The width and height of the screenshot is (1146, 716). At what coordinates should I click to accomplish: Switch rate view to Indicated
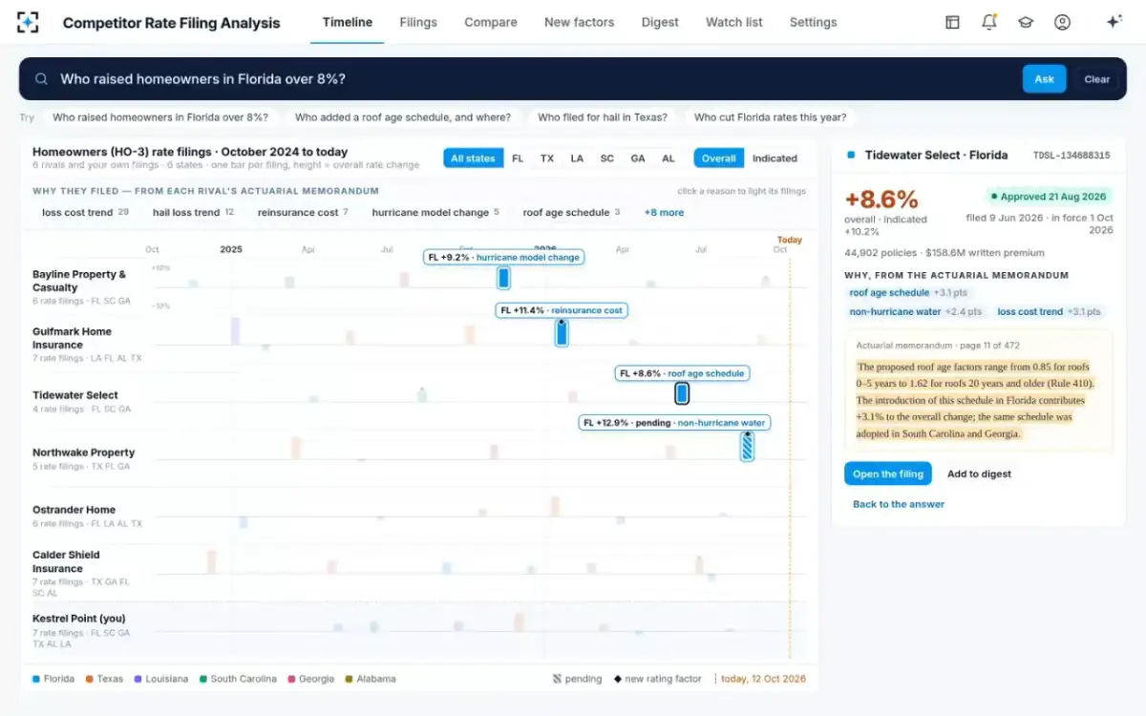tap(775, 158)
